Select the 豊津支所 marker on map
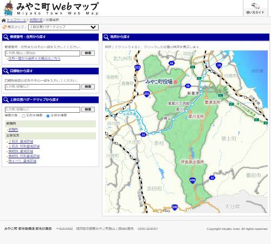 (207, 98)
